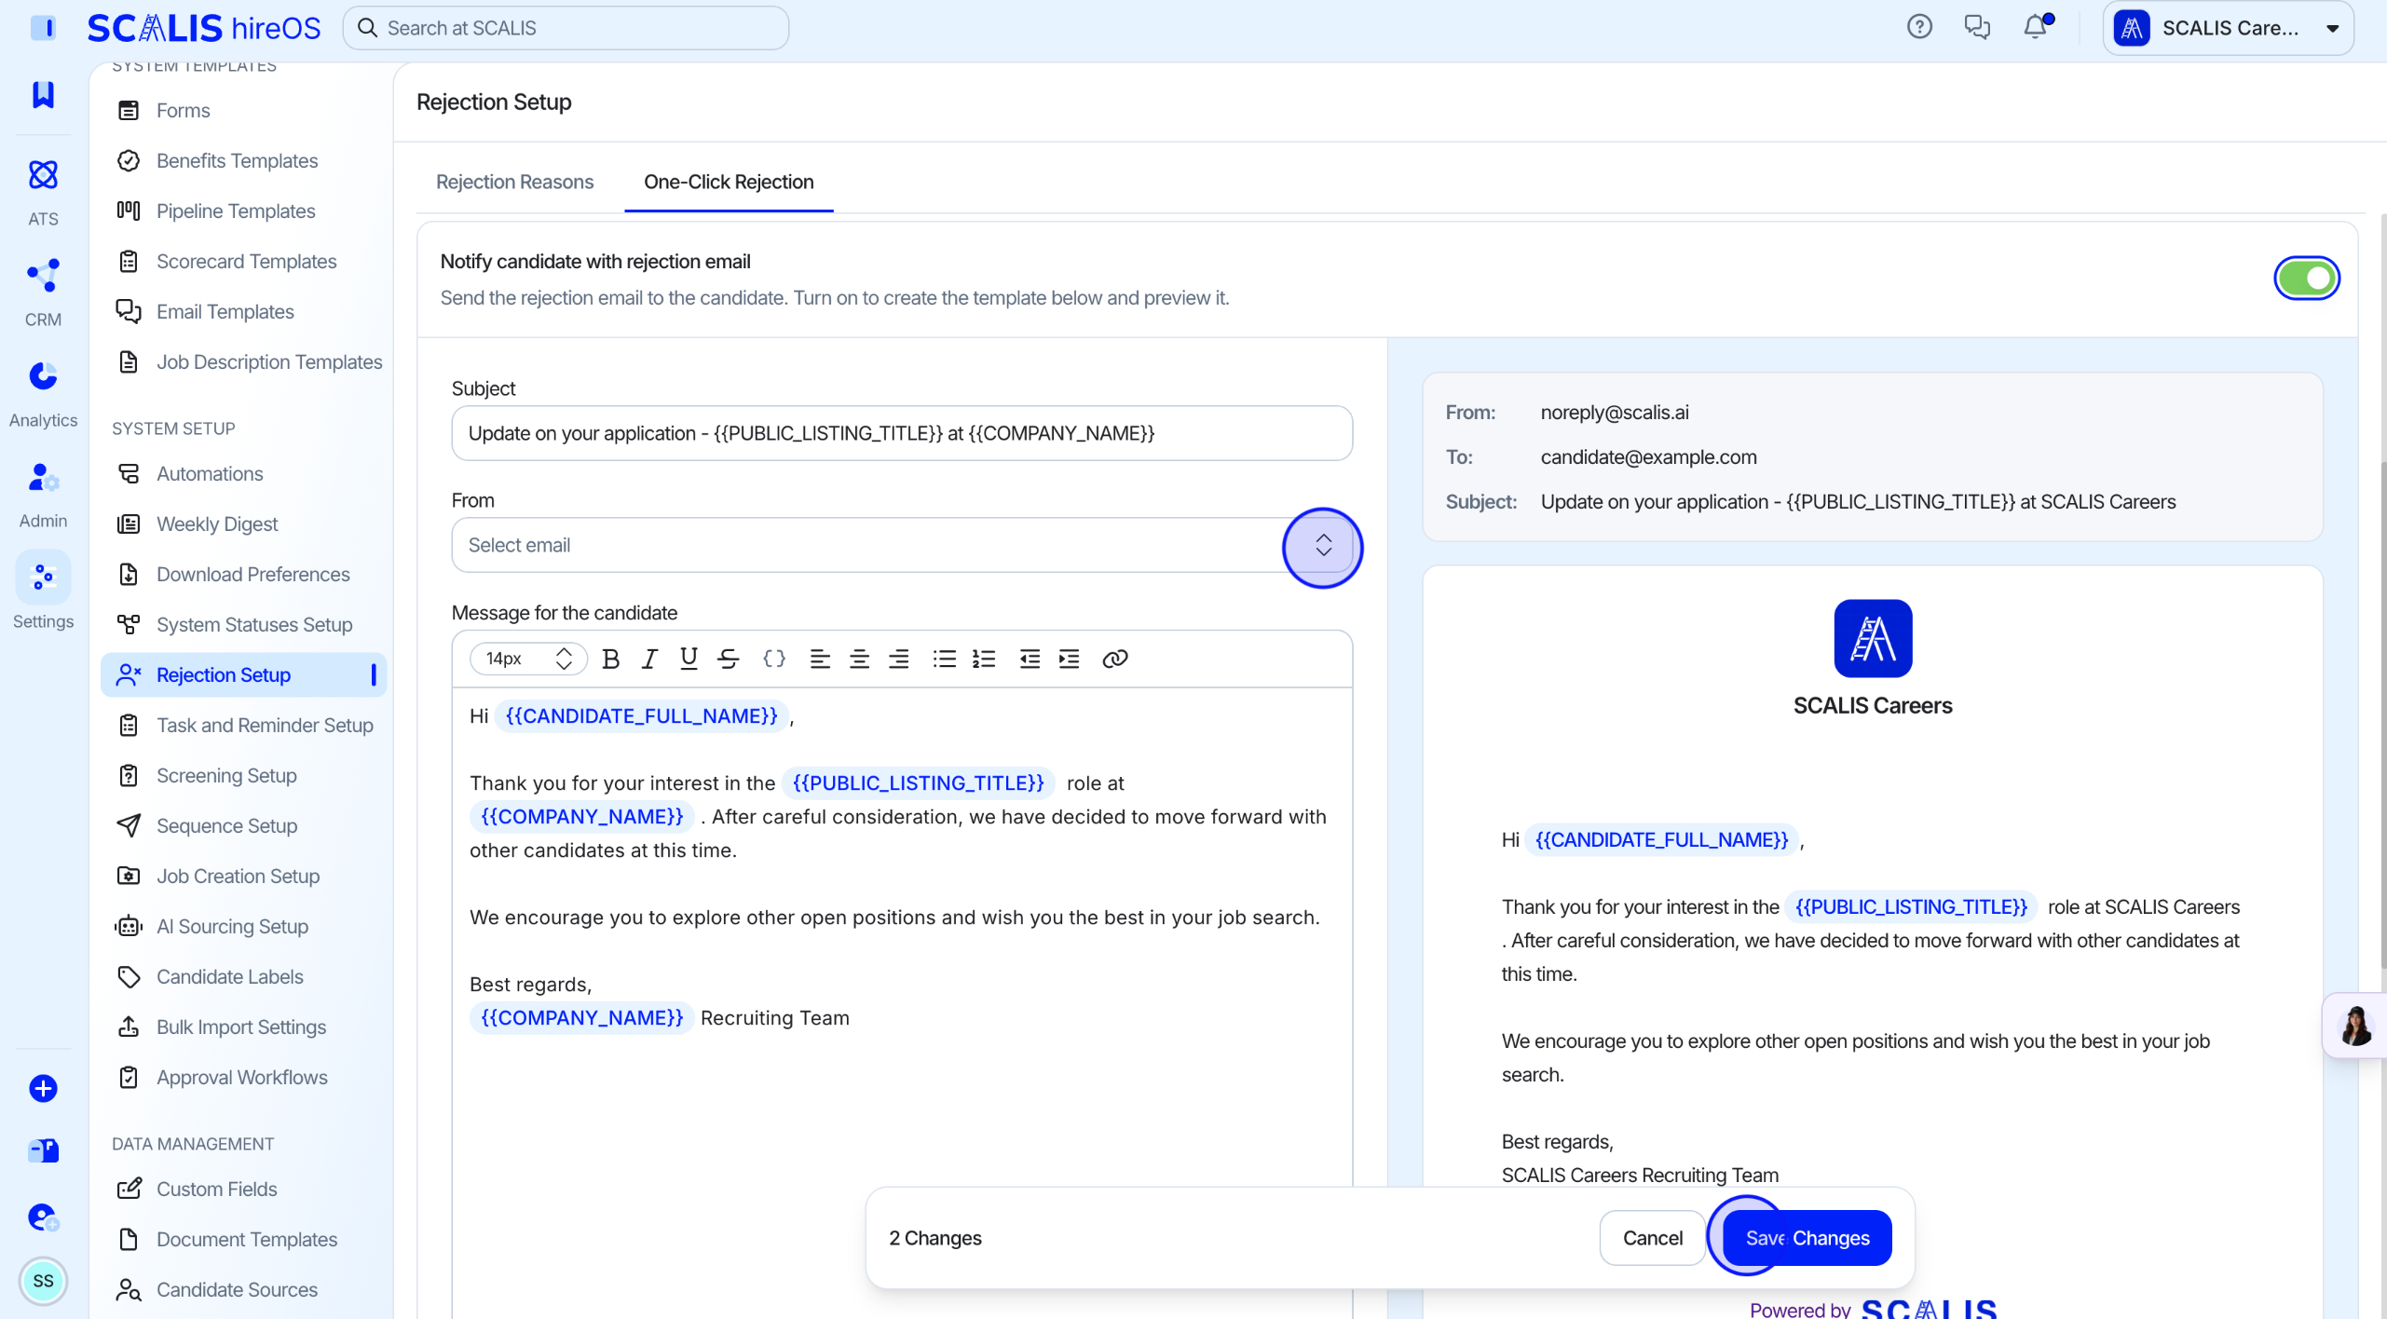This screenshot has width=2387, height=1319.
Task: Toggle bold formatting in message editor
Action: (610, 659)
